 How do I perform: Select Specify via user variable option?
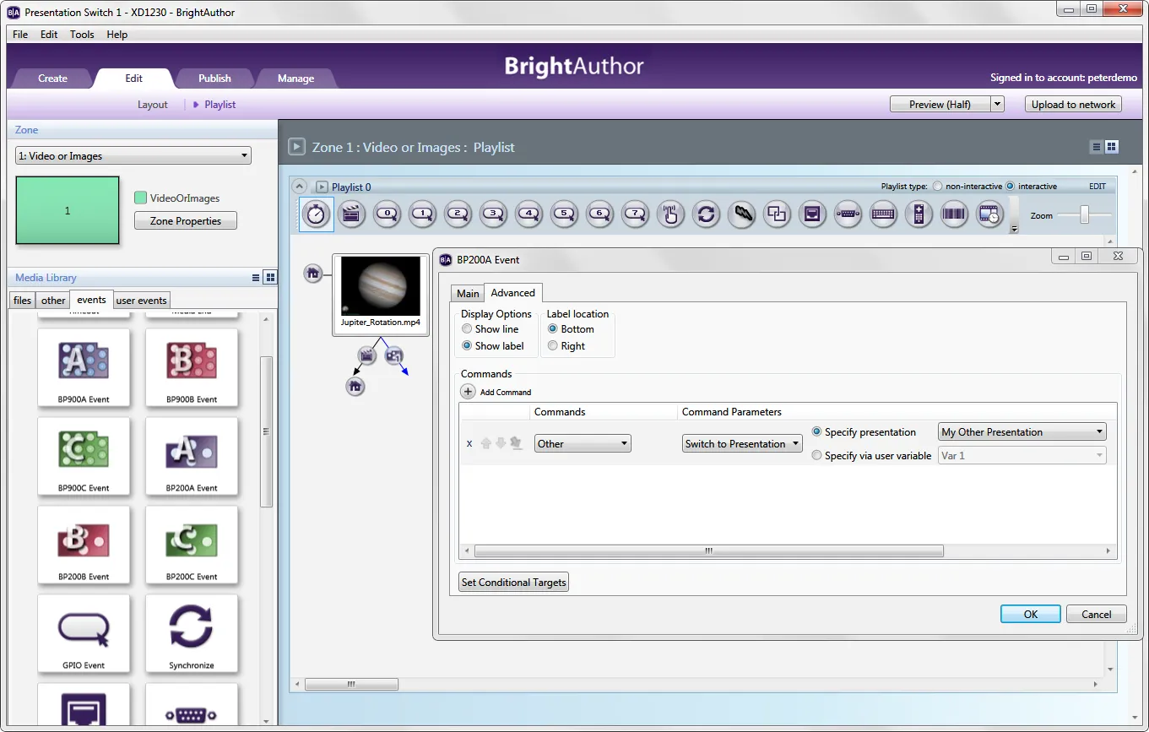(816, 456)
